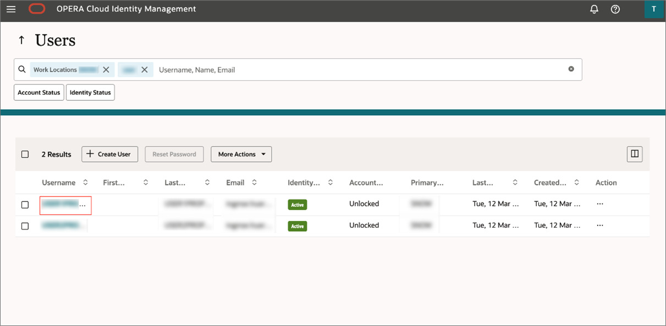Click the second row's Unlocked cell
The height and width of the screenshot is (326, 666).
pyautogui.click(x=364, y=225)
